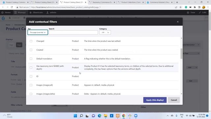Viewport: 211px width, 119px height.
Task: Check Images (images:alt) checkbox
Action: coord(31,85)
